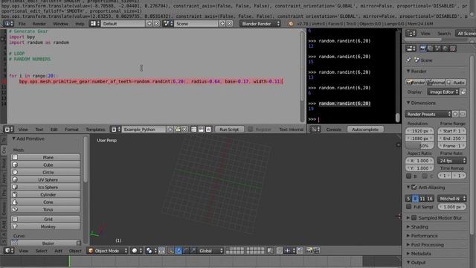Screen dimensions: 476x268
Task: Add a new scene
Action: click(222, 23)
